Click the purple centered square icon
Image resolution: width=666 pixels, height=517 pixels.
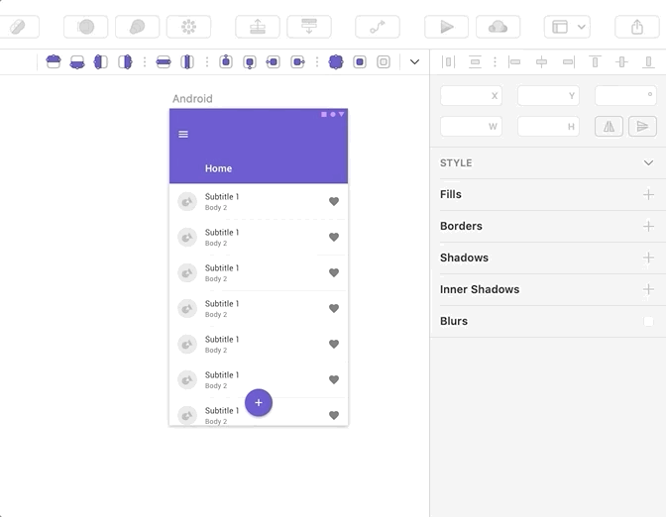pyautogui.click(x=360, y=62)
